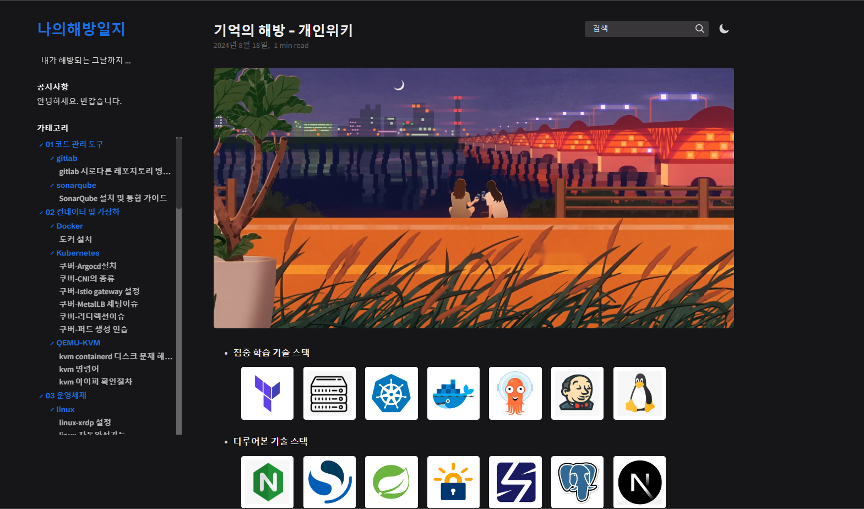The width and height of the screenshot is (864, 509).
Task: Click the orange padlock sun logo tile
Action: coord(453,482)
